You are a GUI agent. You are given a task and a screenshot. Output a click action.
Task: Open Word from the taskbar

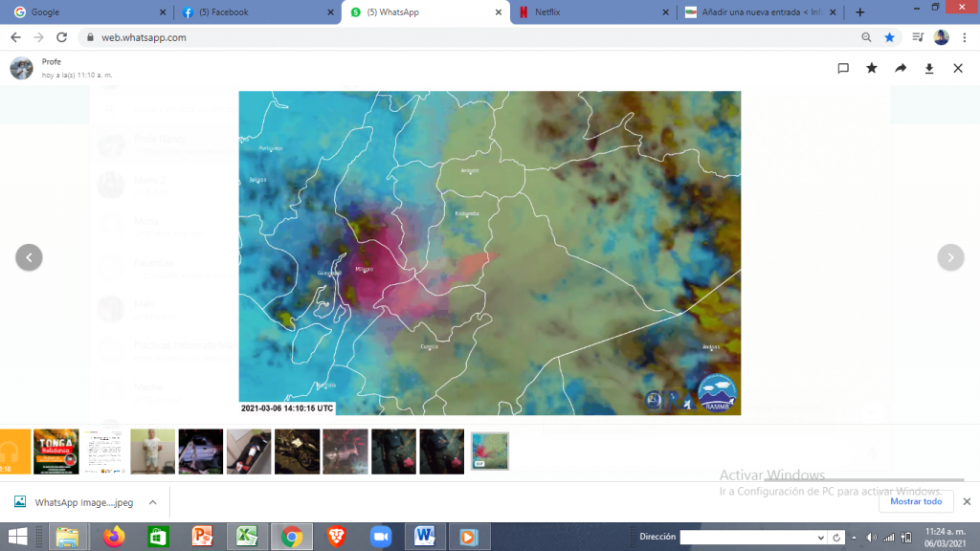point(425,537)
